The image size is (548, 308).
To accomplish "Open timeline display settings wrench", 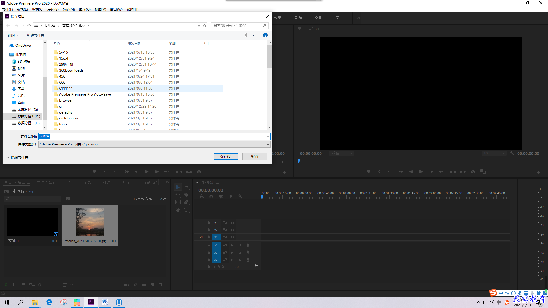I will [x=240, y=196].
